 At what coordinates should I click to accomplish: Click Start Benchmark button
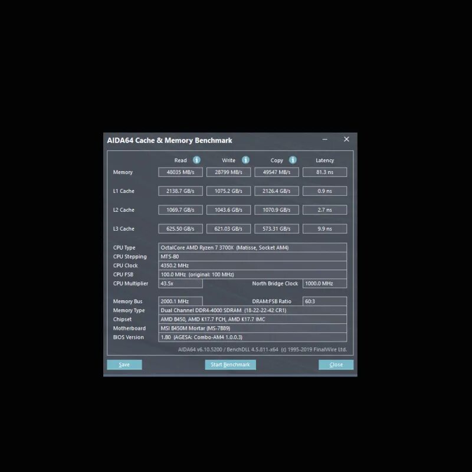231,365
